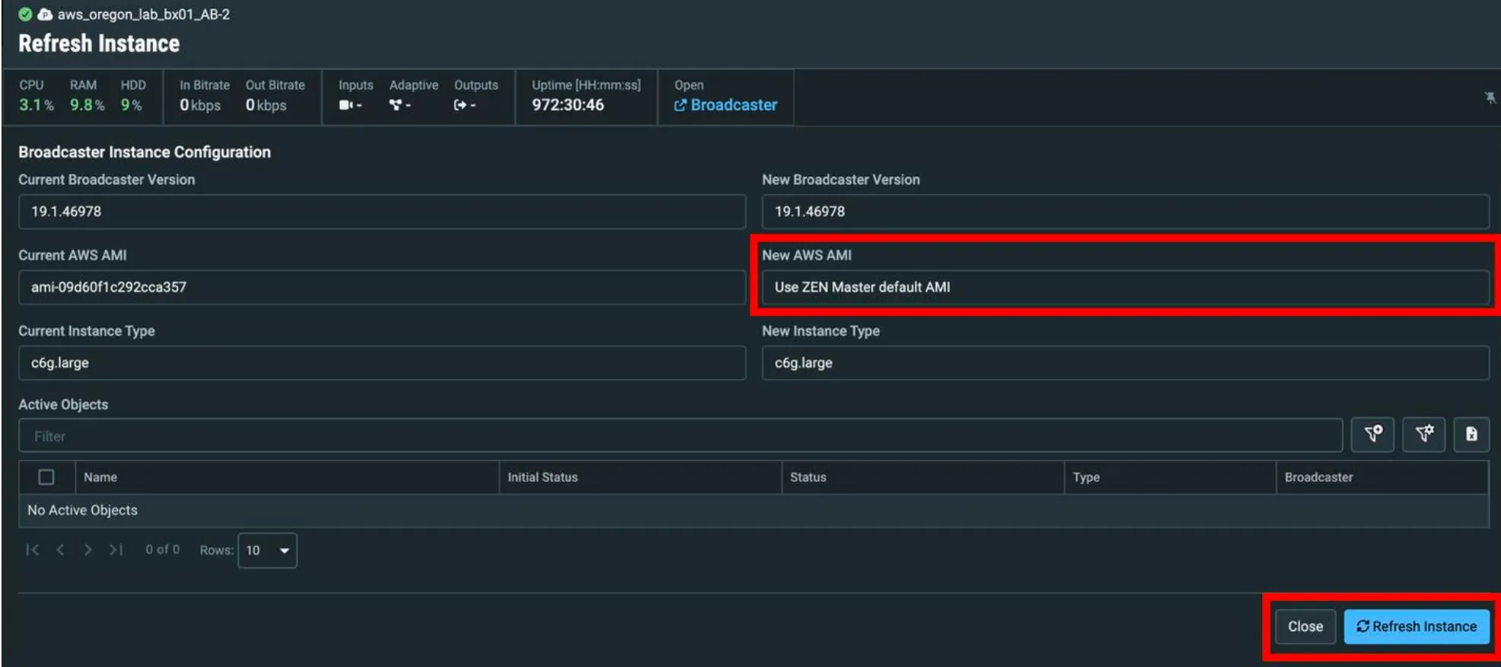Image resolution: width=1501 pixels, height=667 pixels.
Task: Click the No Active Objects row
Action: (x=754, y=510)
